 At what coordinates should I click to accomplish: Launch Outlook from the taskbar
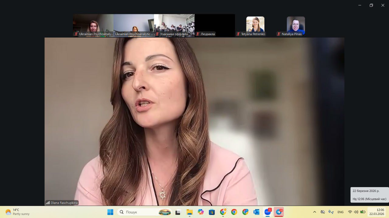[256, 212]
